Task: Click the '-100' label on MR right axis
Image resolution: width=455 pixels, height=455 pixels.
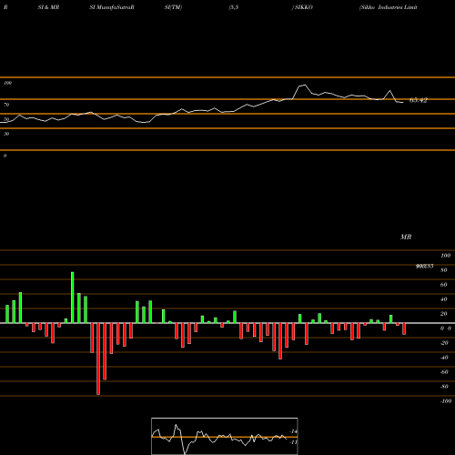Action: click(x=446, y=401)
